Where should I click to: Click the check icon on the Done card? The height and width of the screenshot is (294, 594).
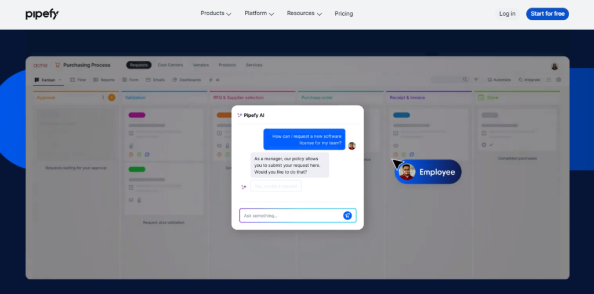[491, 145]
